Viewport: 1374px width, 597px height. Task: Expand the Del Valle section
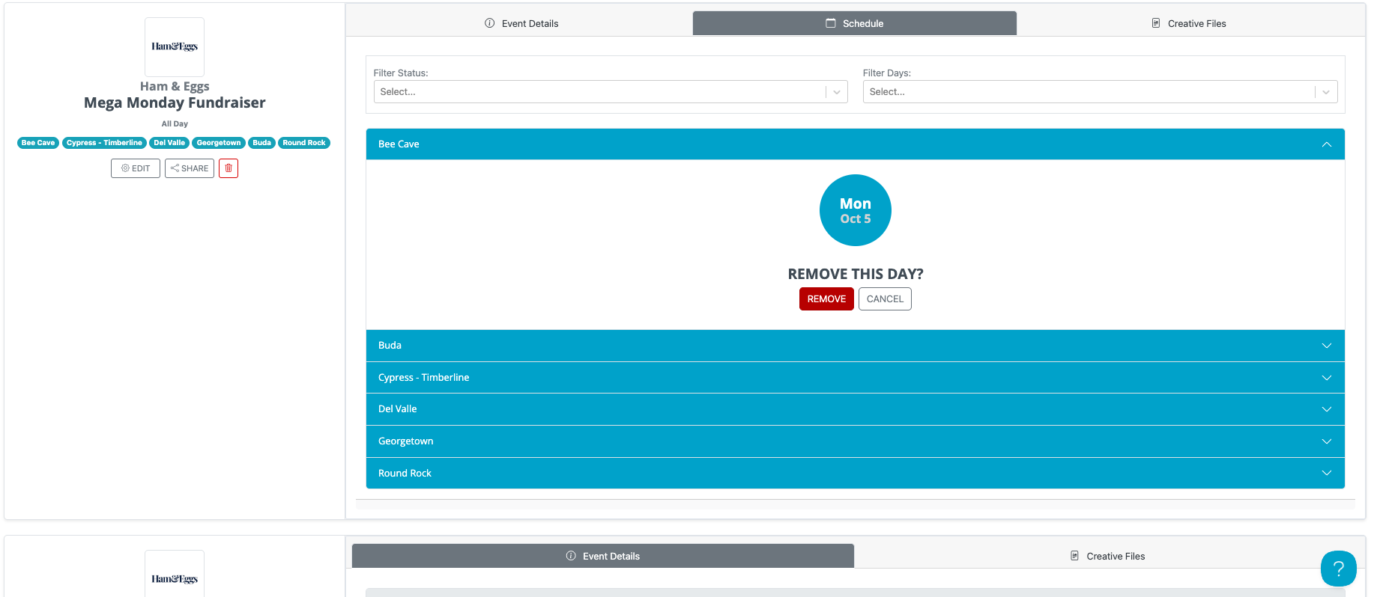click(856, 409)
